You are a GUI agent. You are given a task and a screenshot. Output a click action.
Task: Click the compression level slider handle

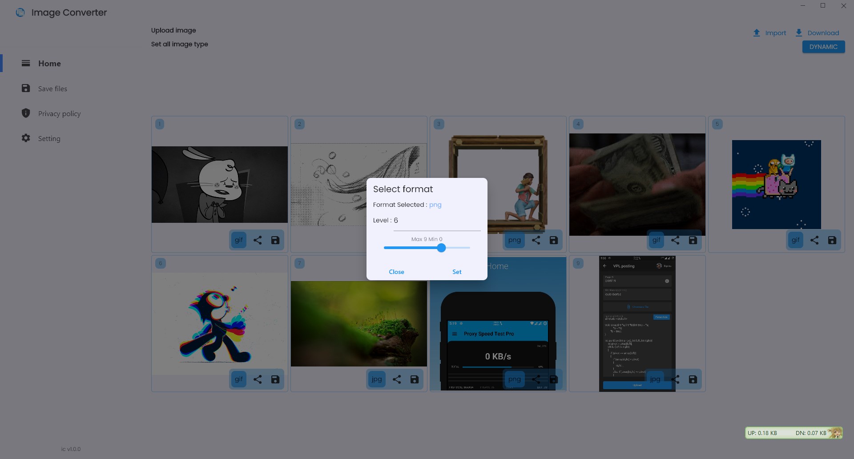point(441,248)
